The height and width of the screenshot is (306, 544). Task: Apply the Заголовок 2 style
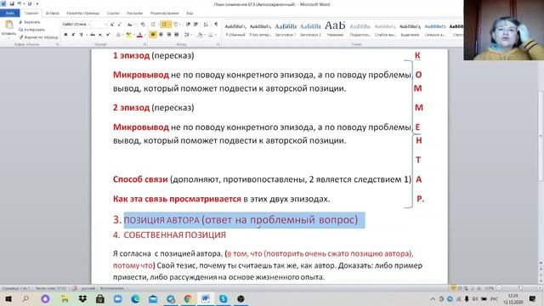pos(310,30)
